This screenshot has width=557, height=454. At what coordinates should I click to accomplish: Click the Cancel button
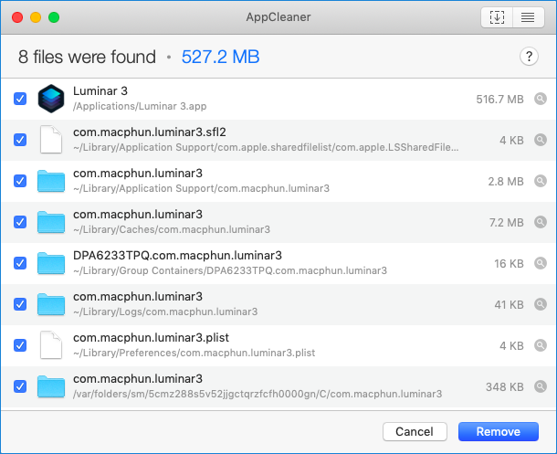click(x=415, y=431)
